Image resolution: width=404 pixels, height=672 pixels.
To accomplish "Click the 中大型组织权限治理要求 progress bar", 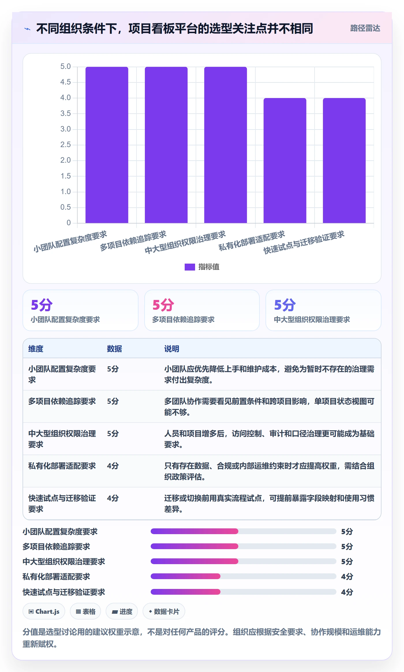I will click(x=244, y=561).
